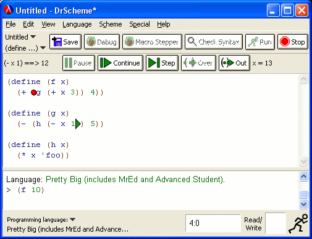The image size is (312, 239).
Task: Open the Language menu
Action: pyautogui.click(x=77, y=24)
